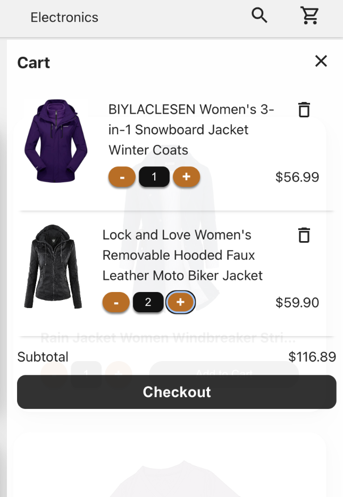Decrease quantity of Lock and Love Jacket
This screenshot has width=343, height=497.
(116, 302)
